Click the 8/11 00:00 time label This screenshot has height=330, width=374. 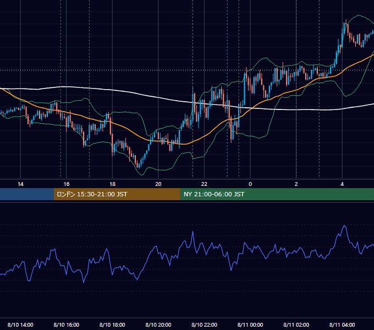pos(250,324)
